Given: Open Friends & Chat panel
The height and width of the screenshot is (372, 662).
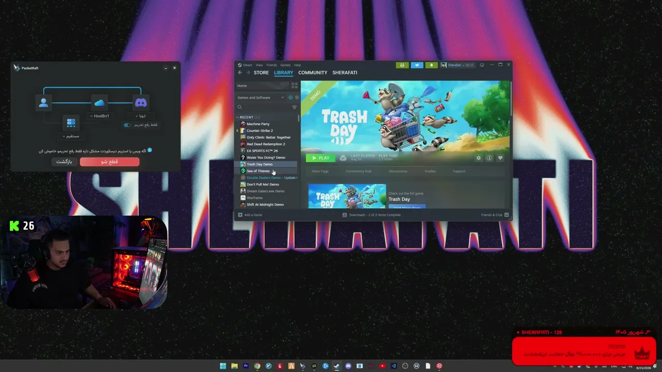Looking at the screenshot, I should pos(495,215).
